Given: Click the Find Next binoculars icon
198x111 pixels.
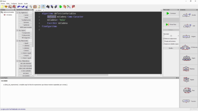Looking at the screenshot, I should (56, 7).
